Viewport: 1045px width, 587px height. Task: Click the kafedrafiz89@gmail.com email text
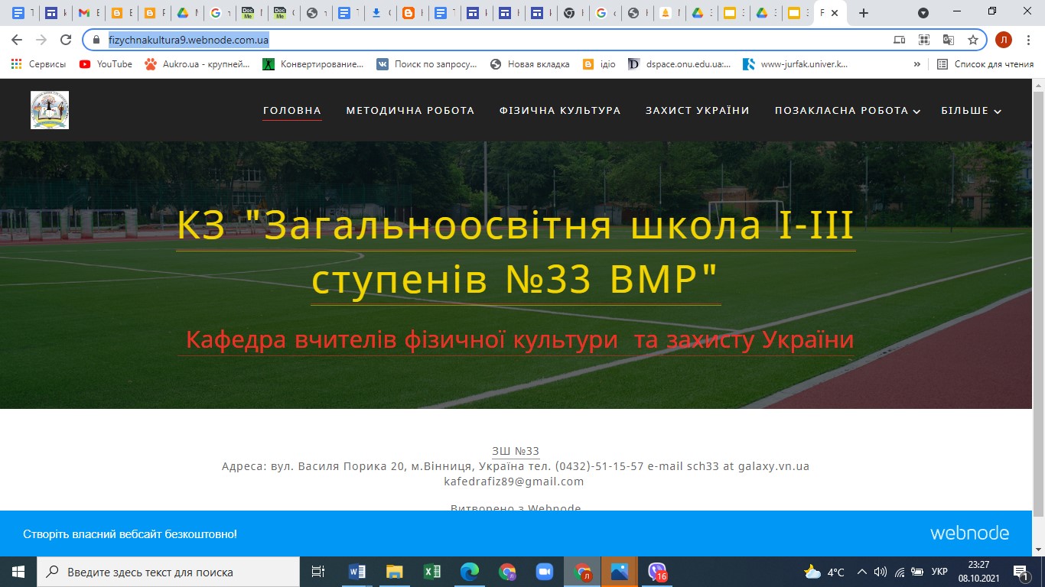514,482
